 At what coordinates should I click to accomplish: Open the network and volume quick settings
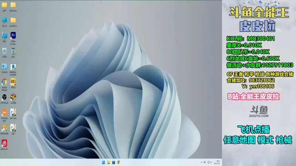209,162
